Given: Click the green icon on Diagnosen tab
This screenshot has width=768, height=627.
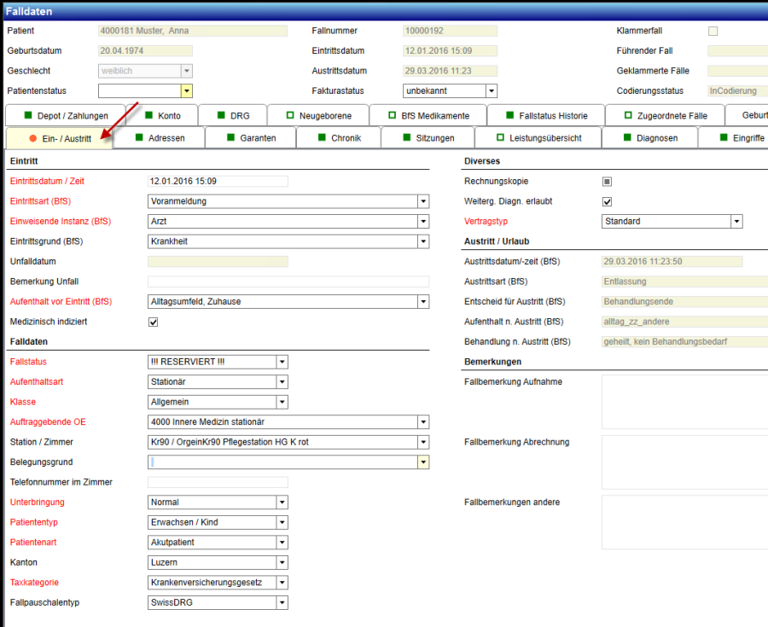Looking at the screenshot, I should tap(627, 137).
